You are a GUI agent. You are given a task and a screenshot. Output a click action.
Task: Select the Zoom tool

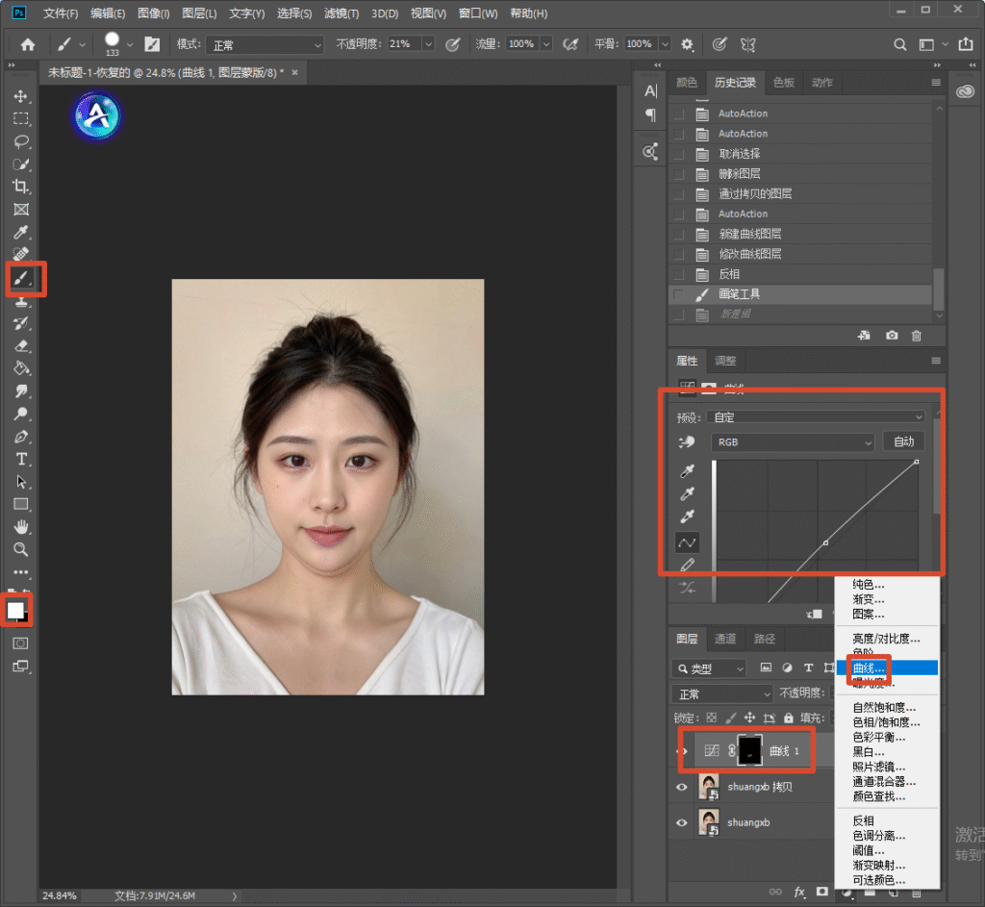tap(21, 549)
